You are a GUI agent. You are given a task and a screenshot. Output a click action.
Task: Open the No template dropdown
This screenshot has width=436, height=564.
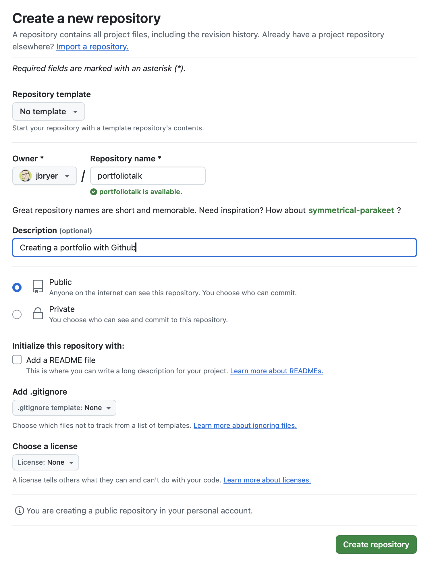49,111
